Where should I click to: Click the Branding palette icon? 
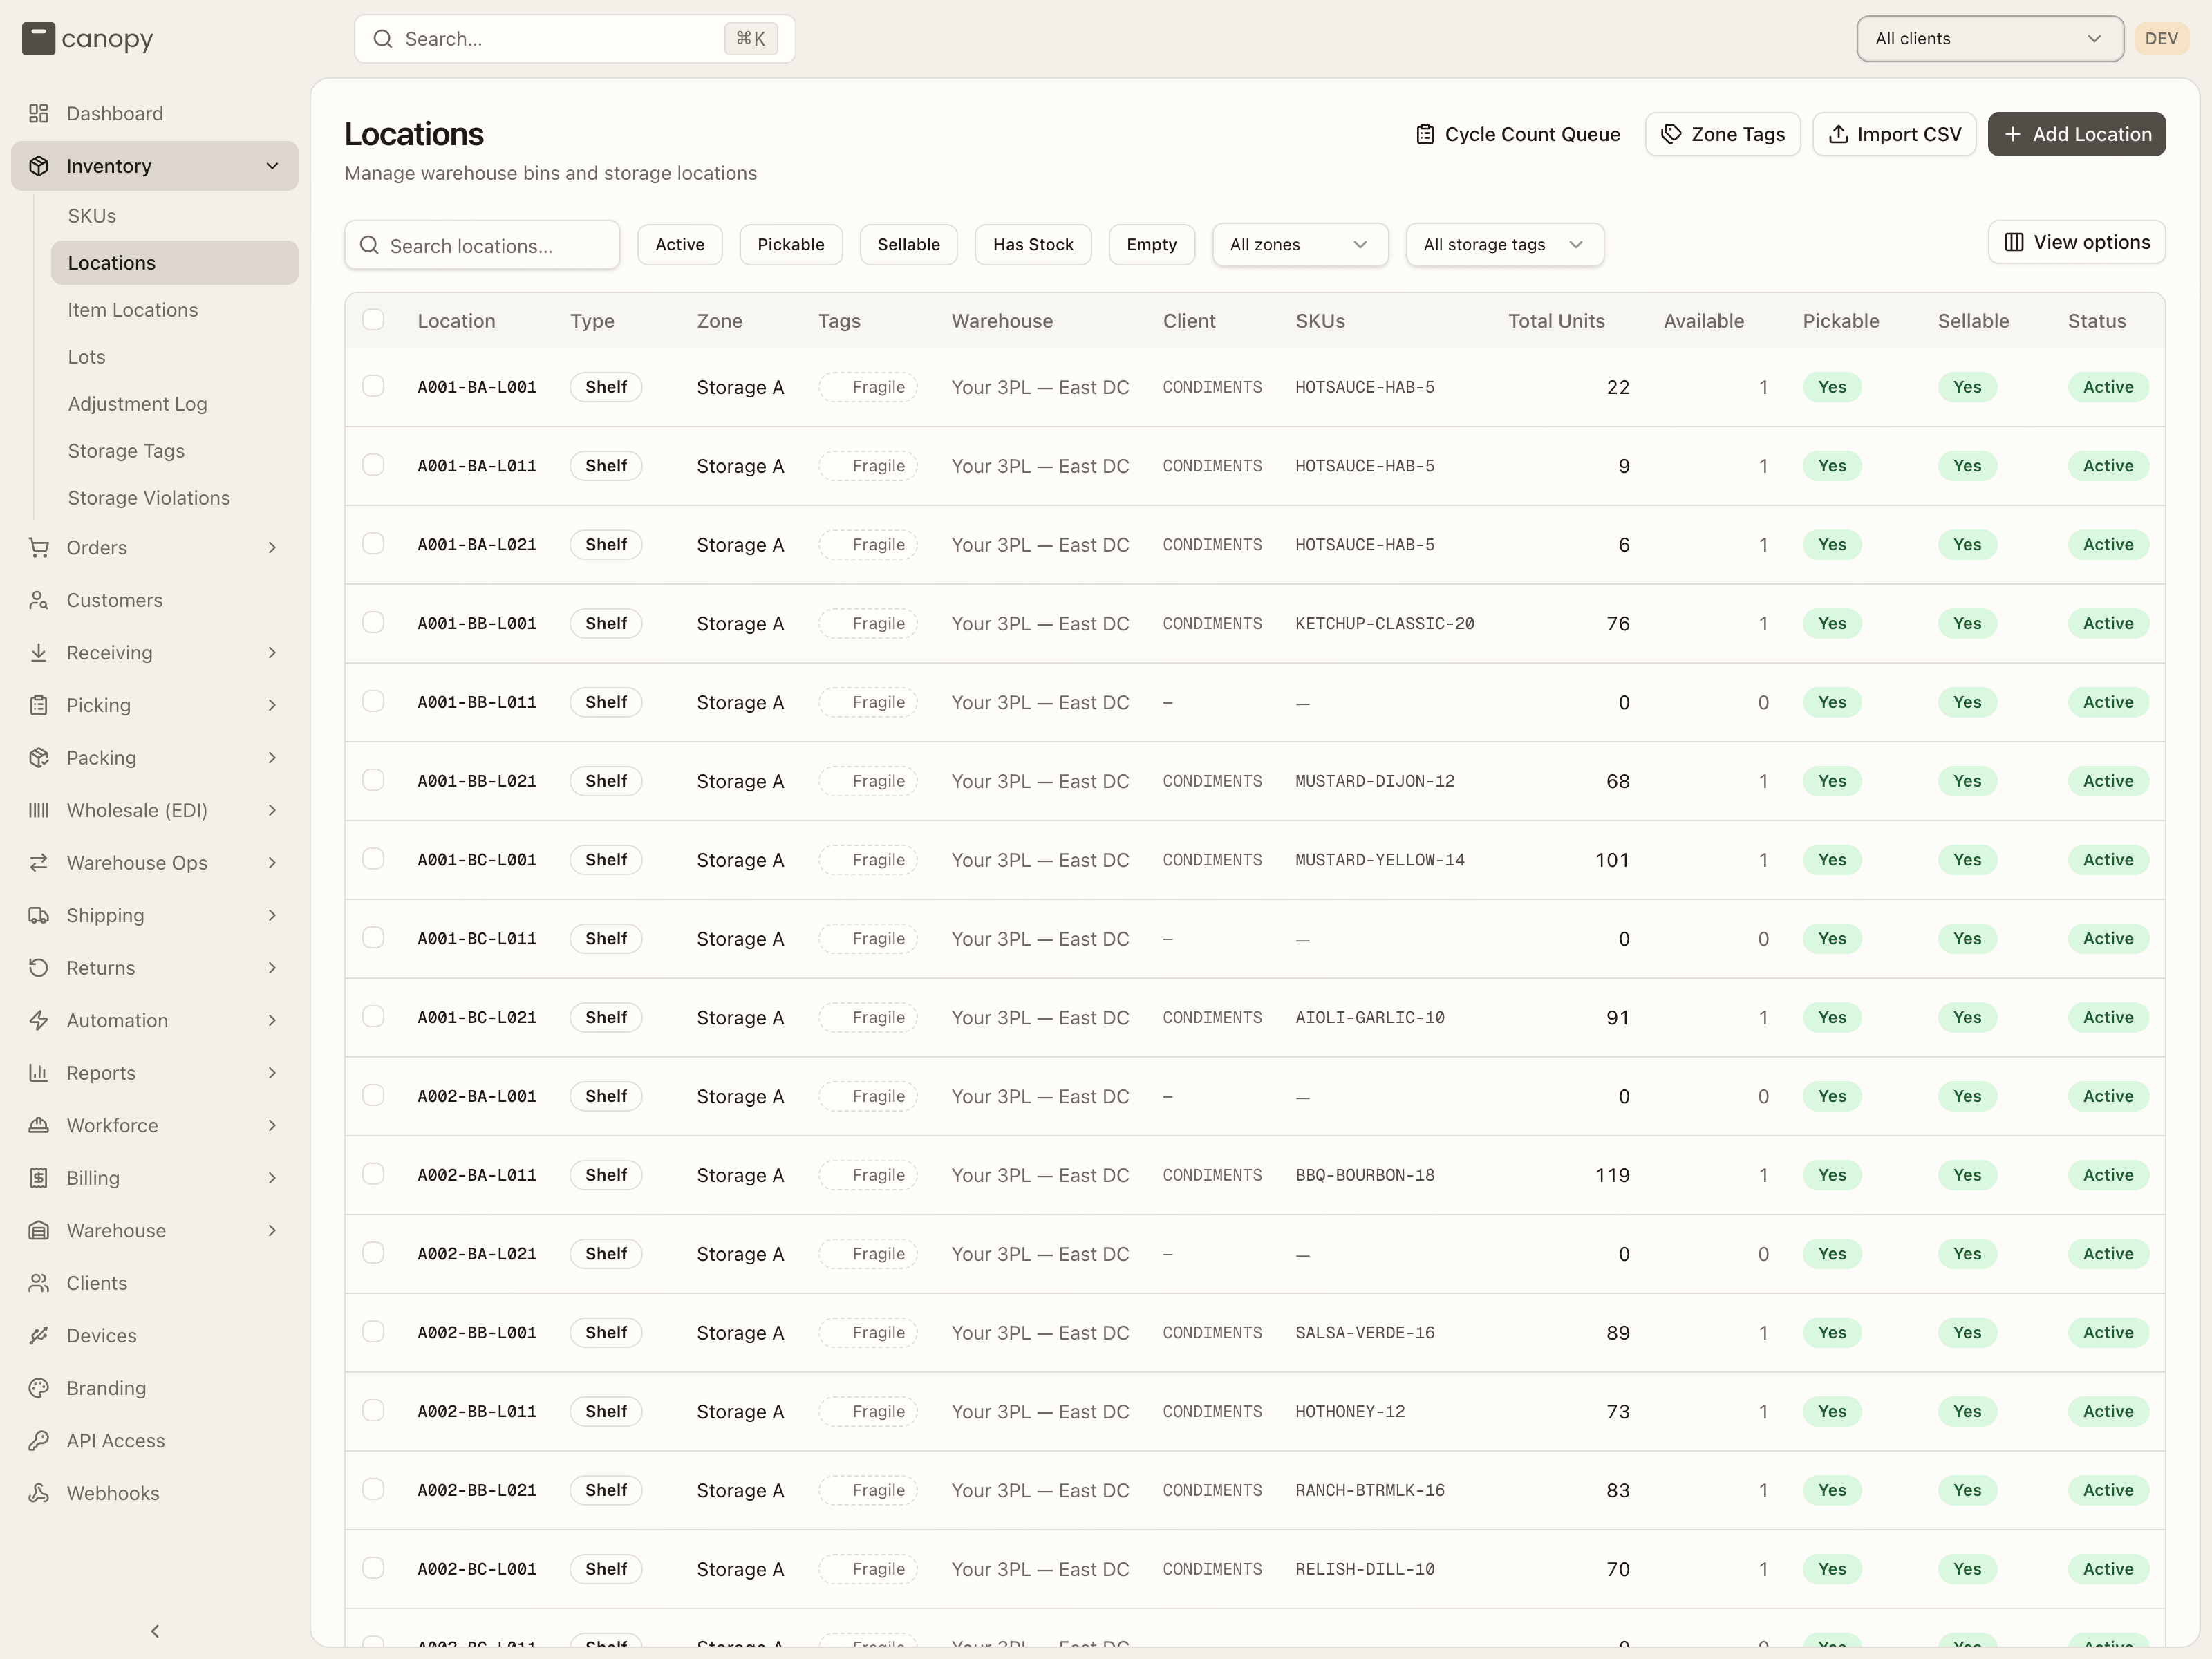pos(39,1387)
